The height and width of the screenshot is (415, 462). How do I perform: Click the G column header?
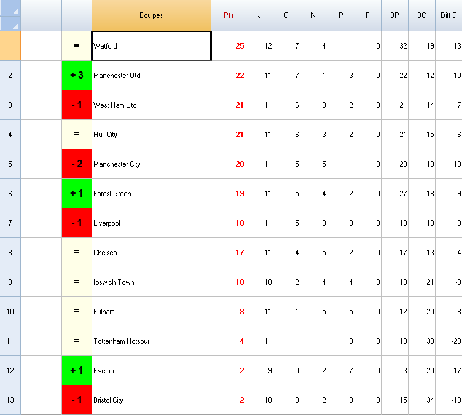click(x=286, y=15)
